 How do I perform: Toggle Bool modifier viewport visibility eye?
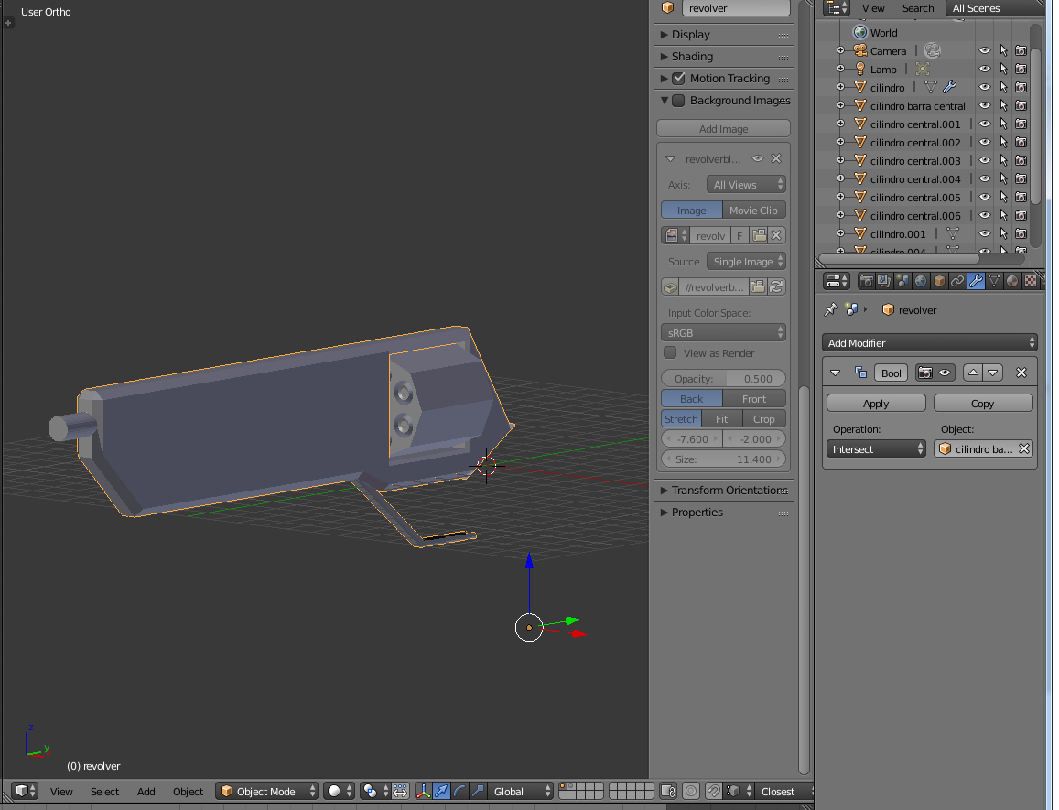click(945, 373)
